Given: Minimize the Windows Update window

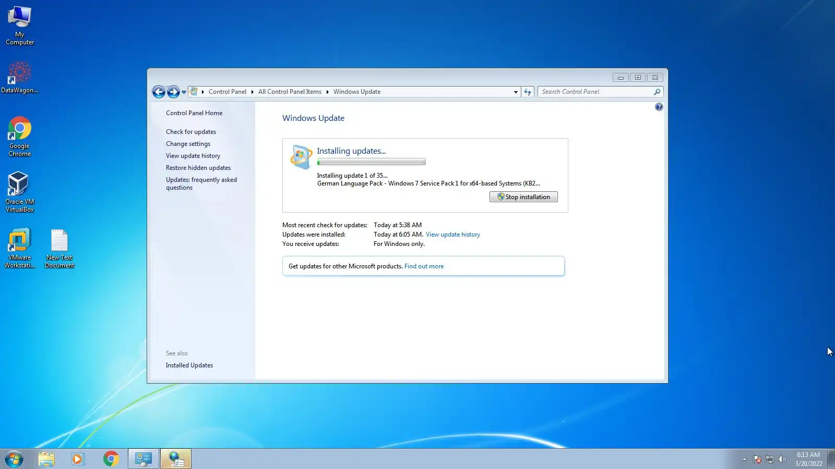Looking at the screenshot, I should 621,78.
